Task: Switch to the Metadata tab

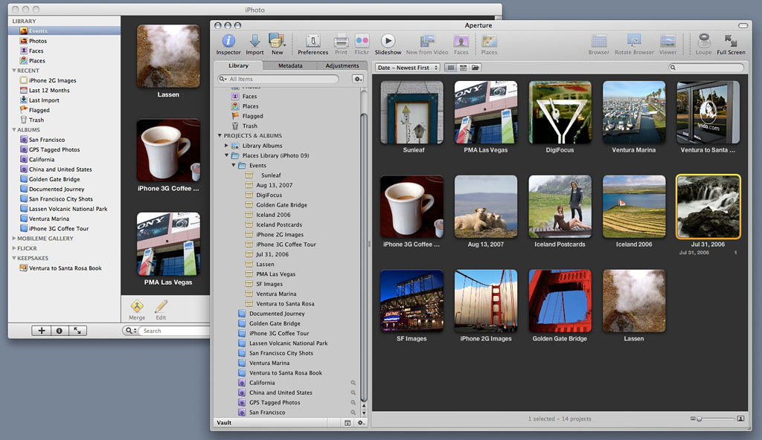Action: [x=290, y=66]
